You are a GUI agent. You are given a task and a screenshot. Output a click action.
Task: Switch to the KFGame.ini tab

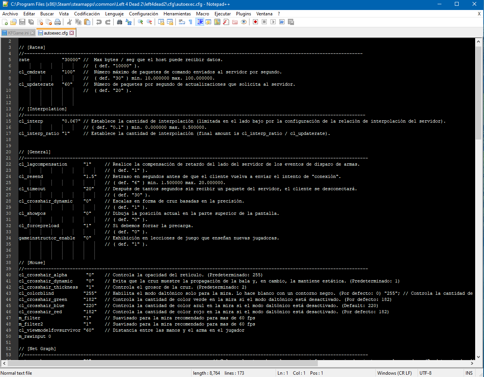pos(18,33)
